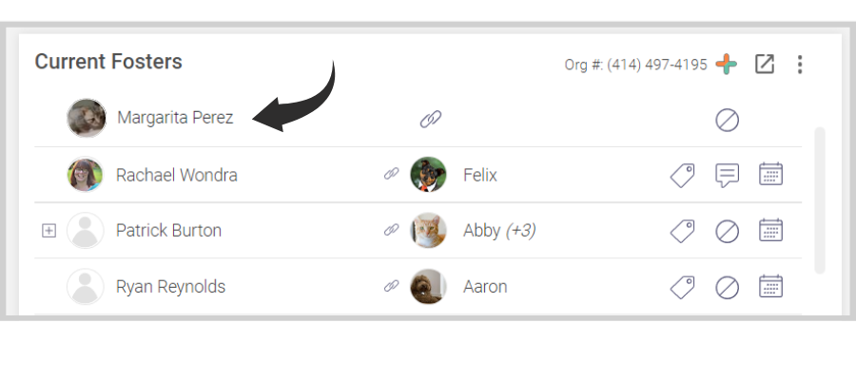Click the slashed circle icon for Patrick Burton
856x380 pixels.
coord(727,231)
